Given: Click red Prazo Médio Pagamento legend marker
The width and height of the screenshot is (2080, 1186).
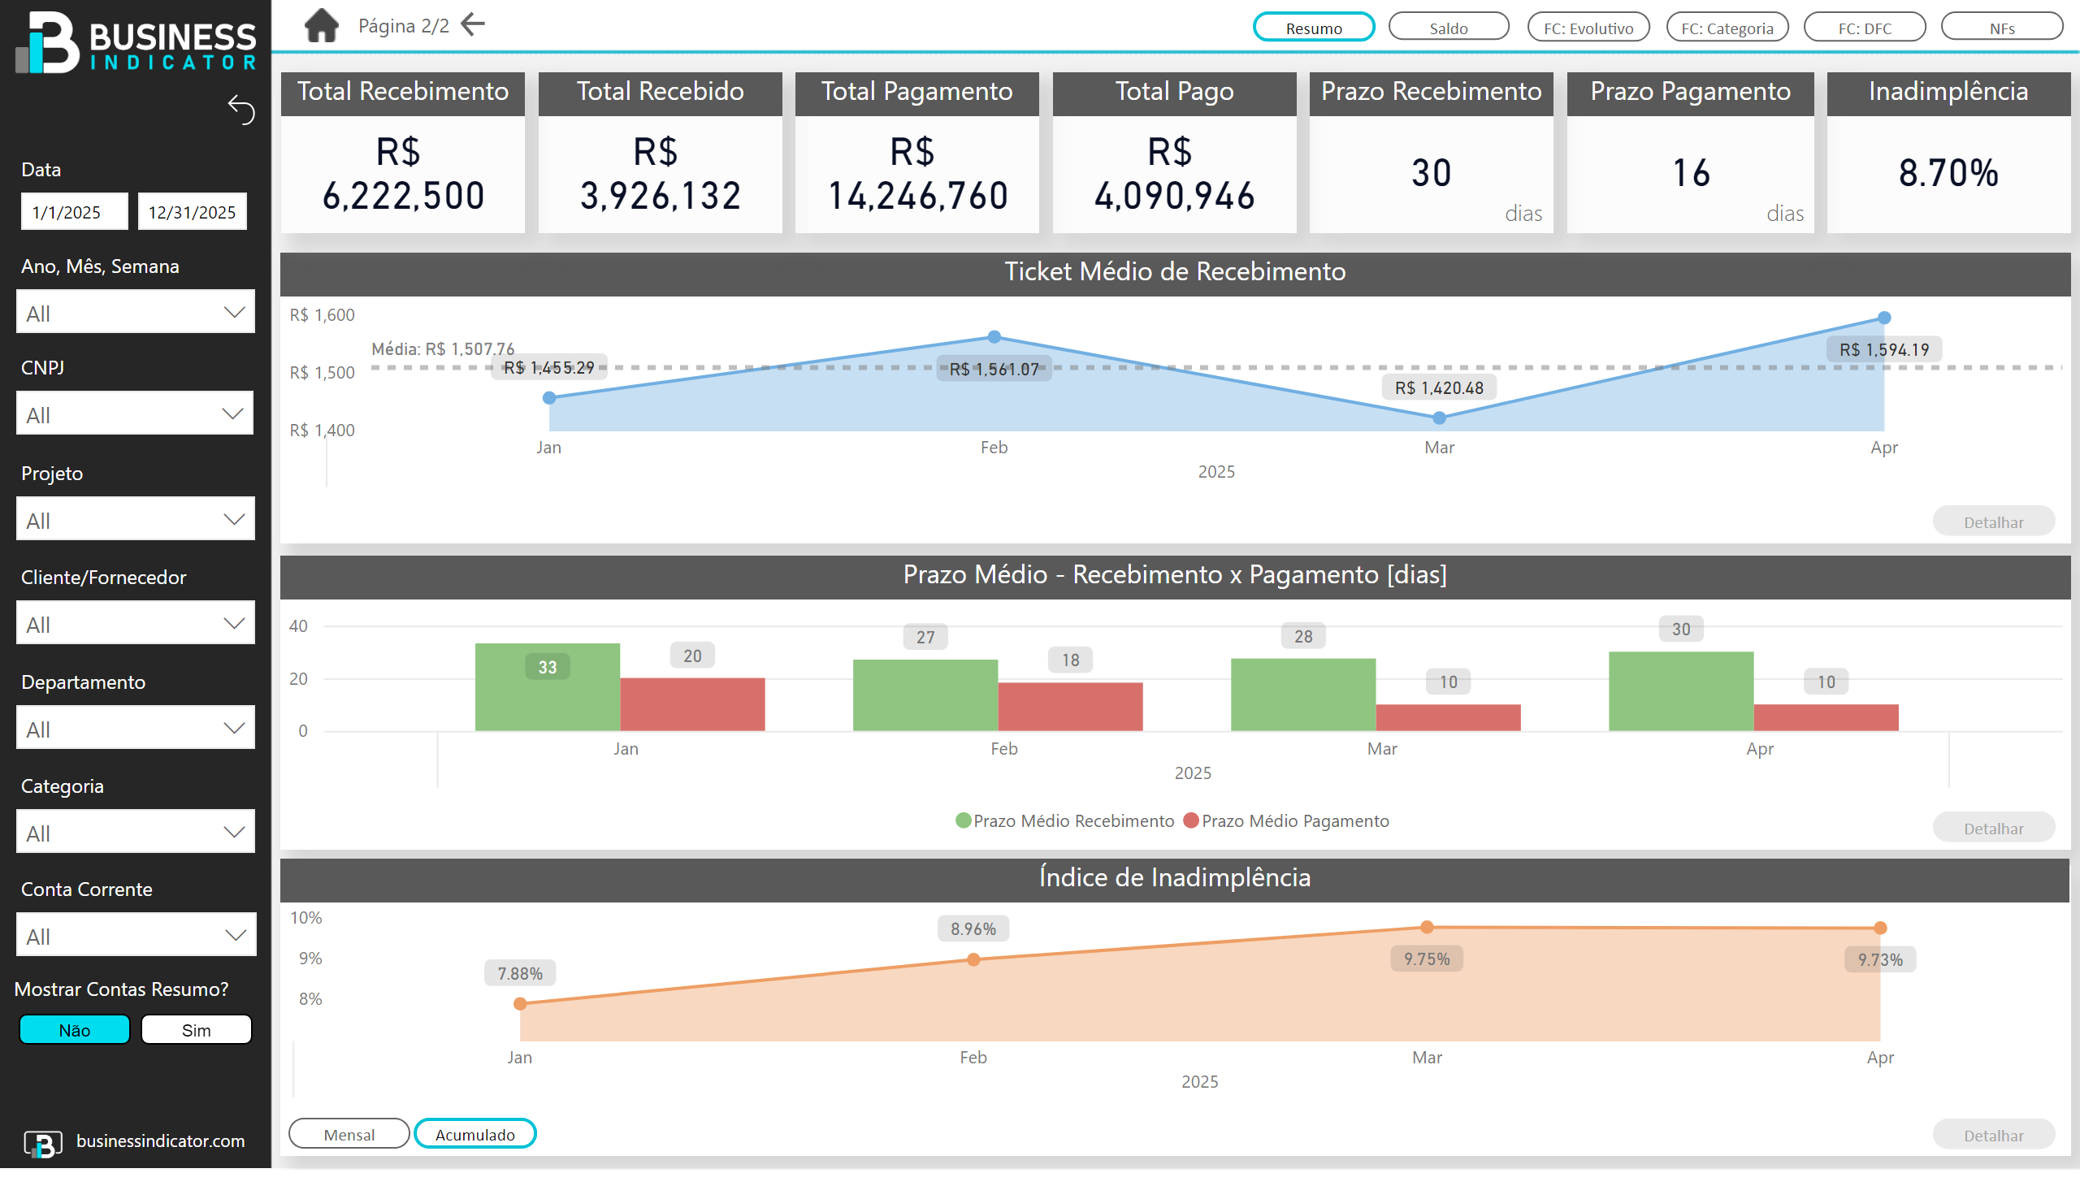Looking at the screenshot, I should (x=1190, y=821).
